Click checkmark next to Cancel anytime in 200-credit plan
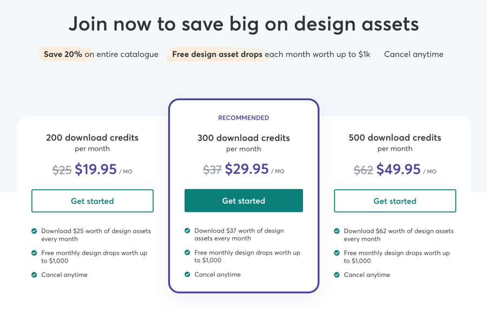This screenshot has width=487, height=311. pos(34,275)
